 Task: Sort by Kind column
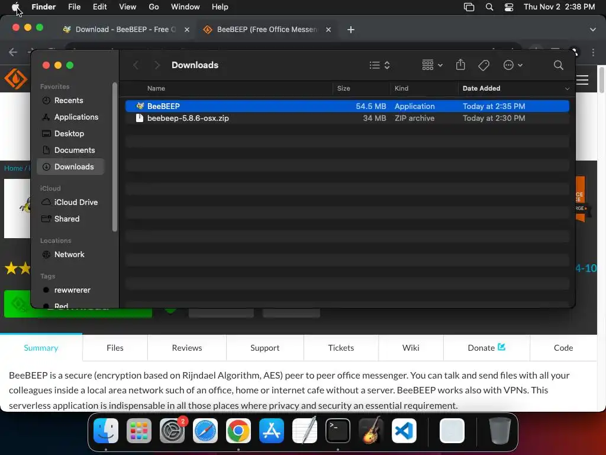point(401,88)
